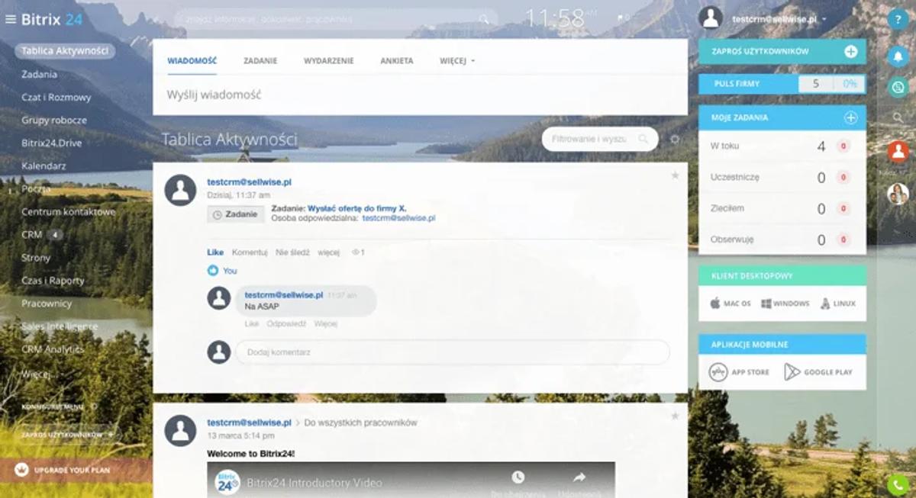Viewport: 916px width, 498px height.
Task: Open Czas i Raporty menu item
Action: click(x=53, y=280)
